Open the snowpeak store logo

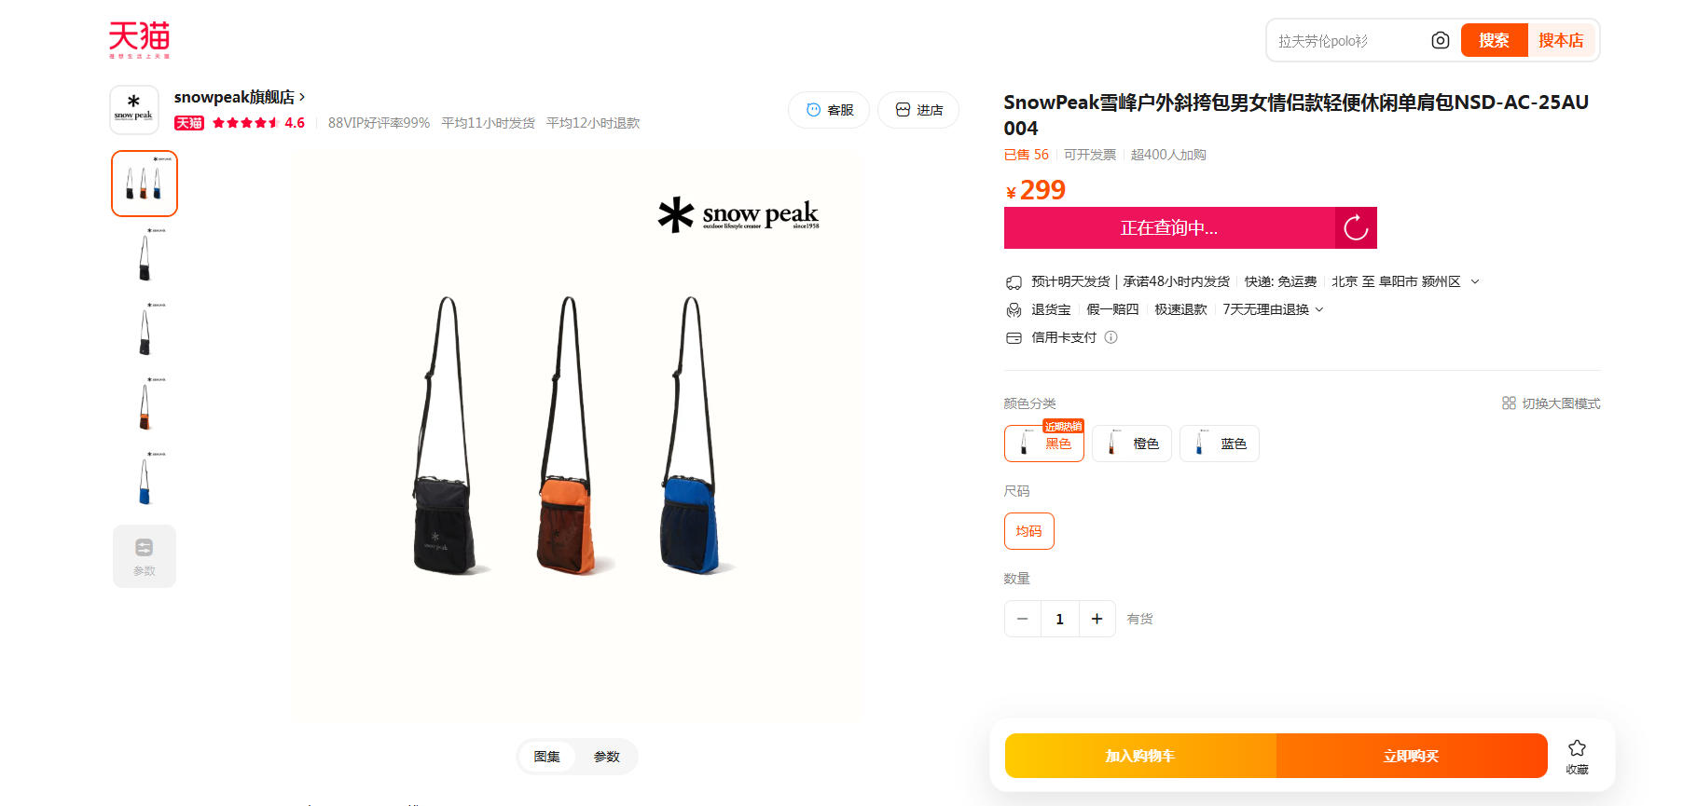tap(134, 110)
